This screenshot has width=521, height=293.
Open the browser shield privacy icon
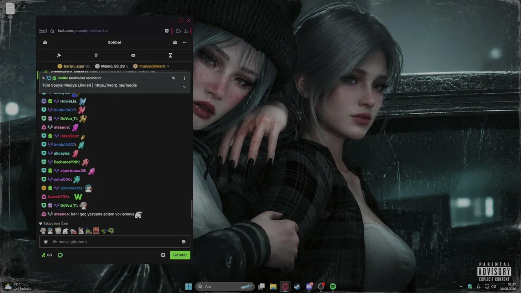(x=166, y=31)
